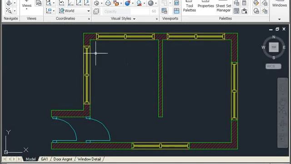This screenshot has width=291, height=164.
Task: Click the Coordinates panel title
Action: (65, 18)
